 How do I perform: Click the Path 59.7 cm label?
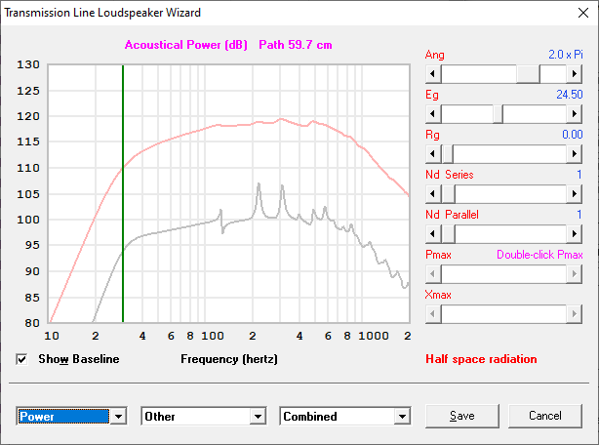tap(296, 45)
